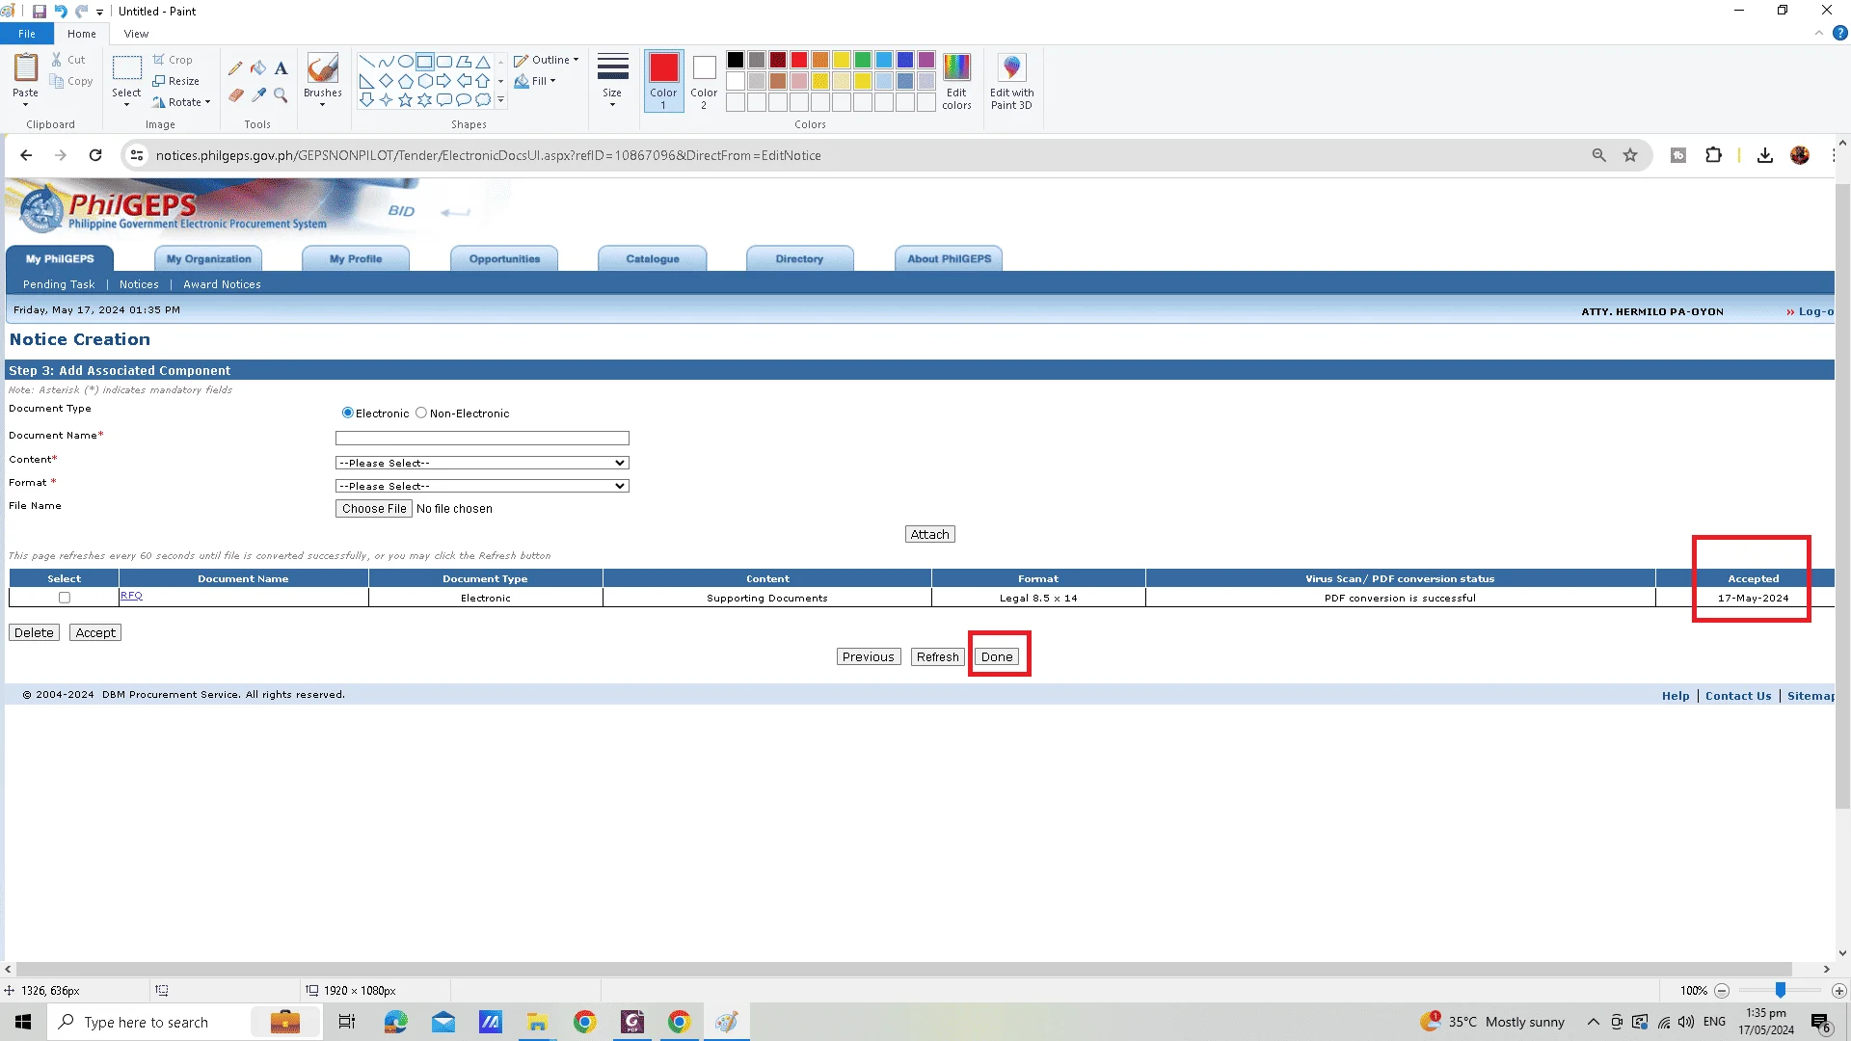Select the Magnifier tool
This screenshot has height=1041, width=1851.
[x=281, y=94]
